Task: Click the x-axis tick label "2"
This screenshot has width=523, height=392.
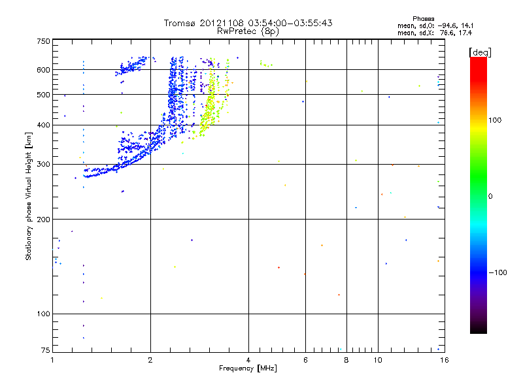Action: [x=150, y=360]
